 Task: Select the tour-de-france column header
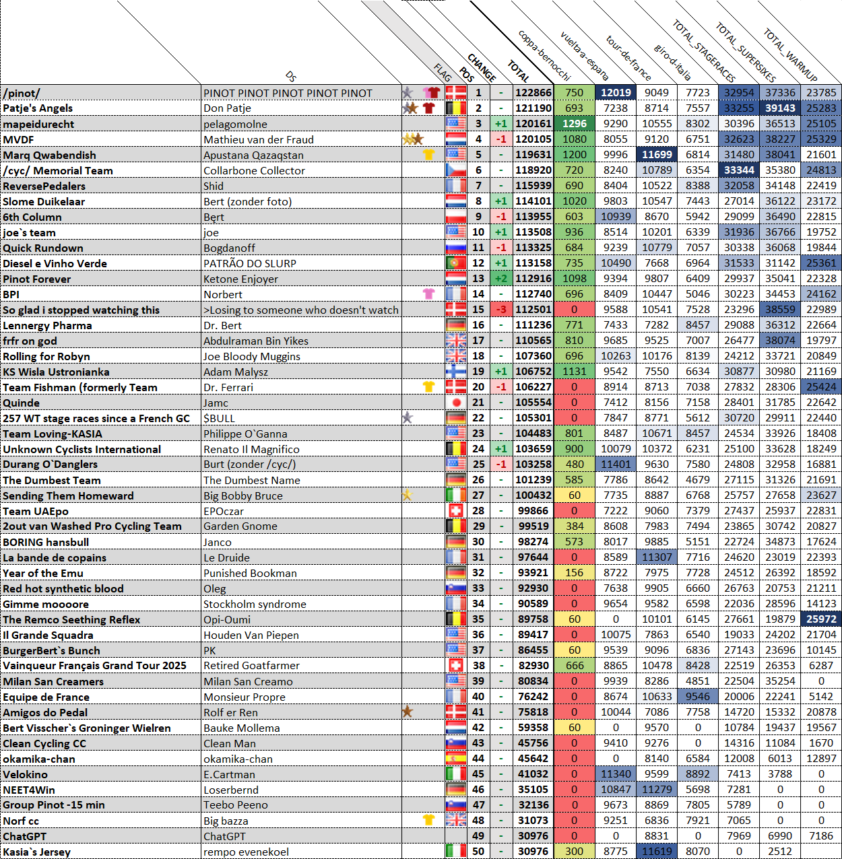click(628, 58)
